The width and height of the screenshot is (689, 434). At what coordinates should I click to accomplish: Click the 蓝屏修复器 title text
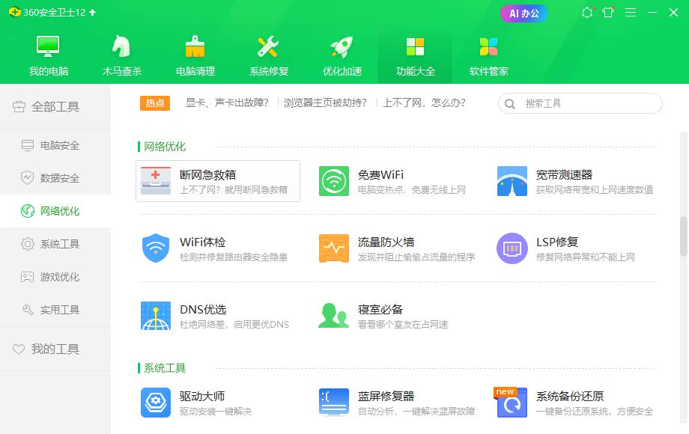coord(386,397)
